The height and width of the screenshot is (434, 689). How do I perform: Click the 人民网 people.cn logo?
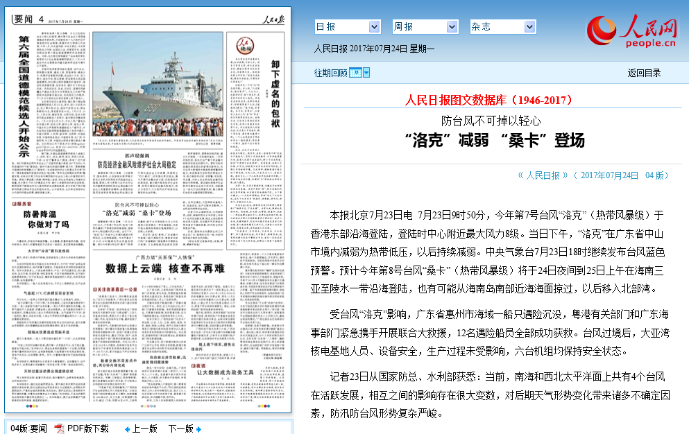pos(632,31)
